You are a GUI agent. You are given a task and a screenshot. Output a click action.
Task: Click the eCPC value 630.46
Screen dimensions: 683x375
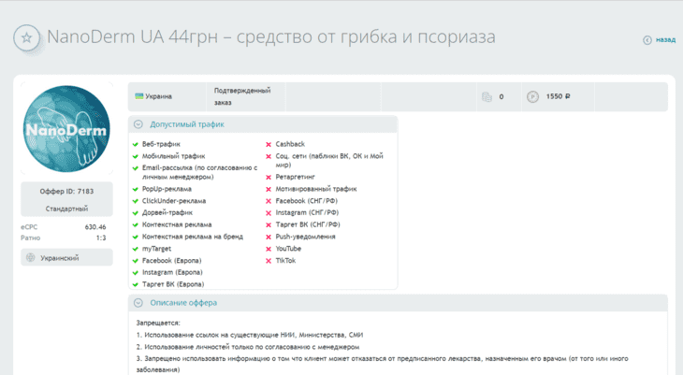95,227
